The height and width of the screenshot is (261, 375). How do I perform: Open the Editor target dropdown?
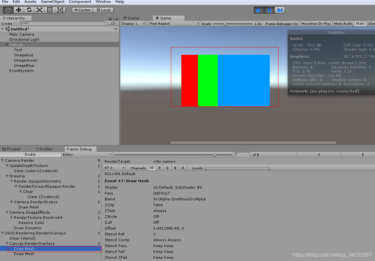87,155
